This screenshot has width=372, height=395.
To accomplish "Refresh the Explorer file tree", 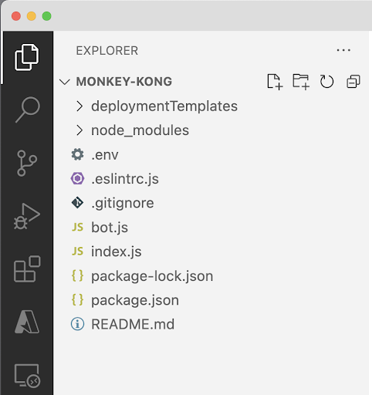I will [x=326, y=82].
